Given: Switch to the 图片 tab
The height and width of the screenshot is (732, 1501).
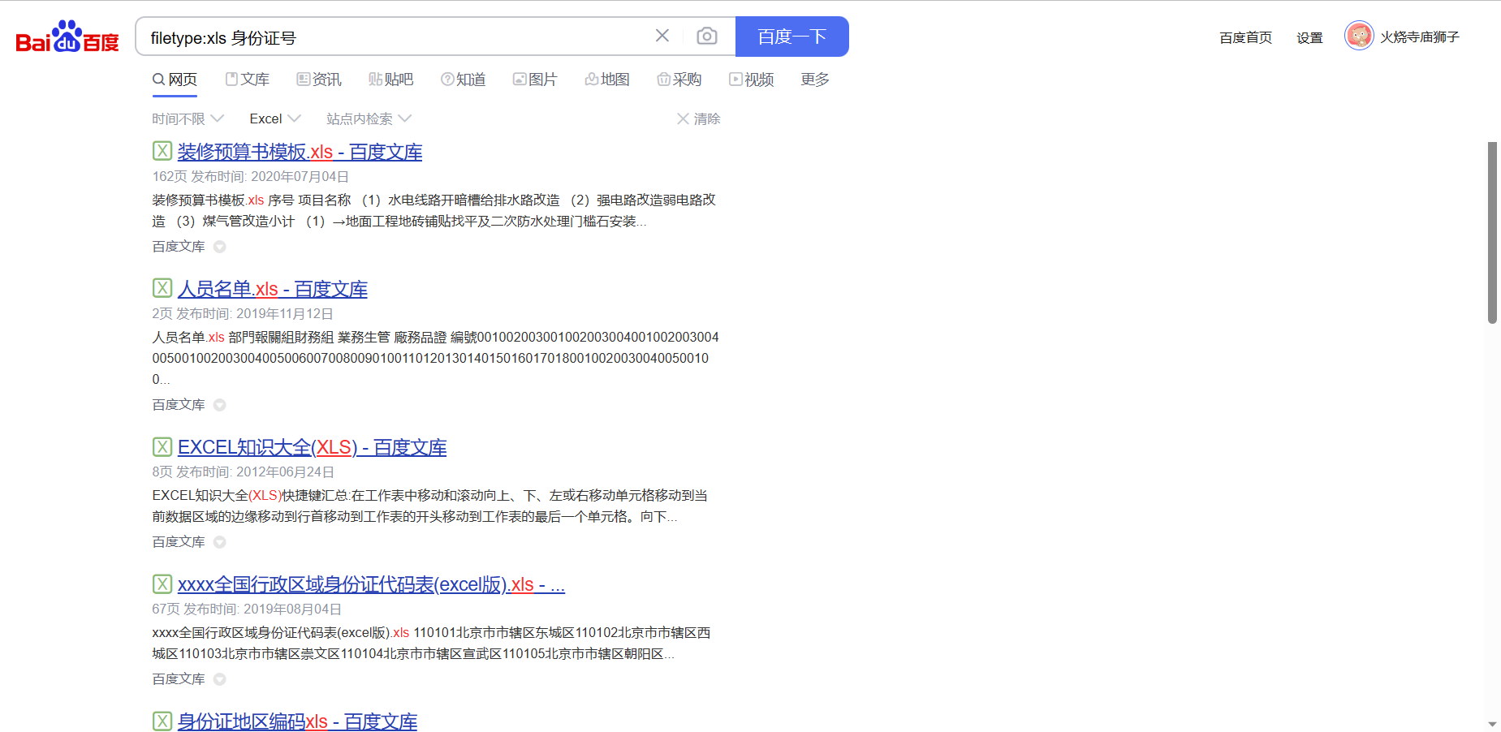Looking at the screenshot, I should (x=535, y=80).
